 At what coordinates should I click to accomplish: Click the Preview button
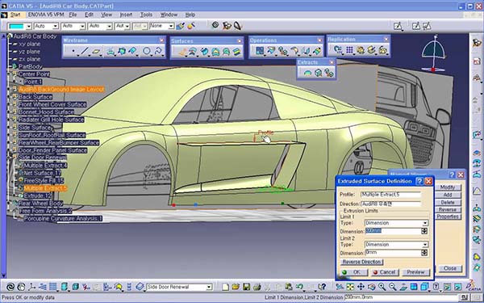click(415, 272)
